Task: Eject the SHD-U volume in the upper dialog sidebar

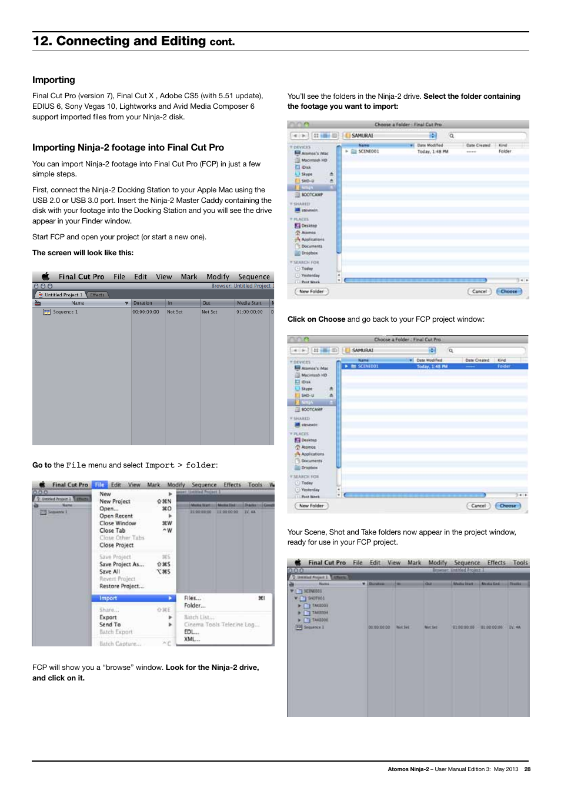Action: point(331,181)
